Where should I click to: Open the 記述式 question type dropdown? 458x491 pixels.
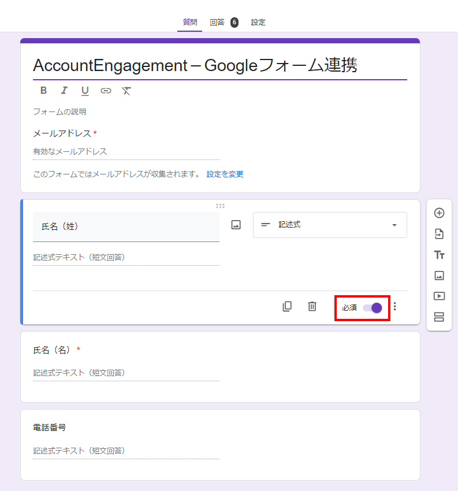click(x=330, y=225)
